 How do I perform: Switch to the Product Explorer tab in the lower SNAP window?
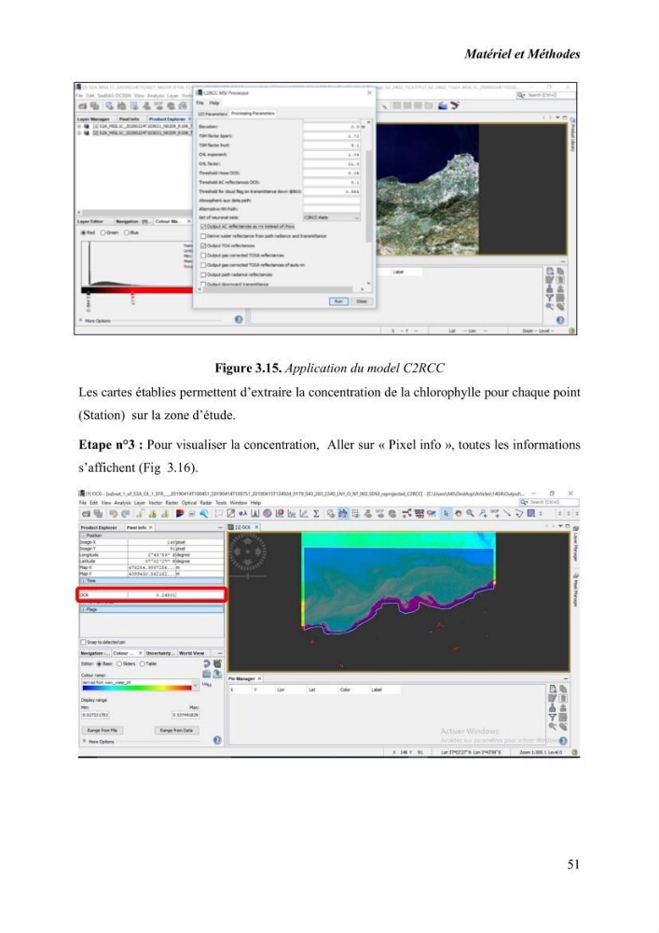[99, 527]
